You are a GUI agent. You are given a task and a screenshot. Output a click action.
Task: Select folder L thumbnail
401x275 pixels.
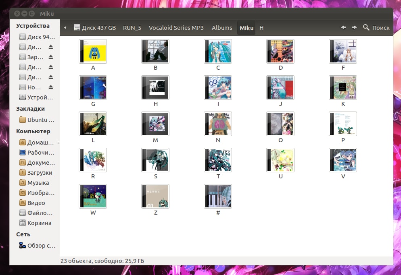(x=93, y=124)
